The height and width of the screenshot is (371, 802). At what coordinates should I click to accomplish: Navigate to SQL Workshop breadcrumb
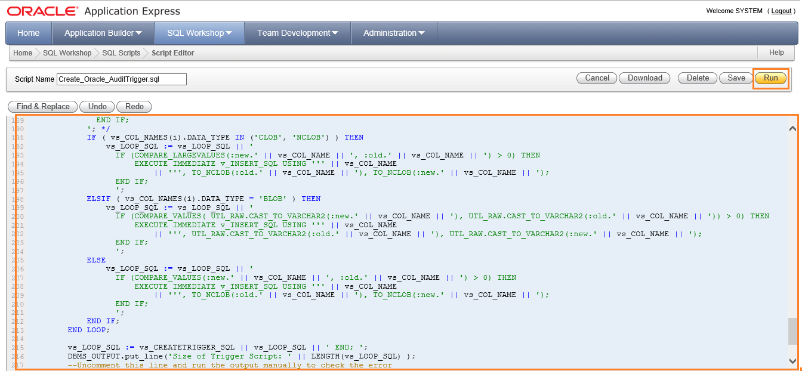click(67, 53)
